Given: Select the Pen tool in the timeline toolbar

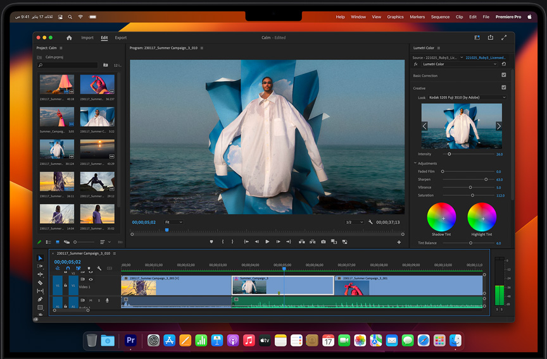Looking at the screenshot, I should 41,299.
